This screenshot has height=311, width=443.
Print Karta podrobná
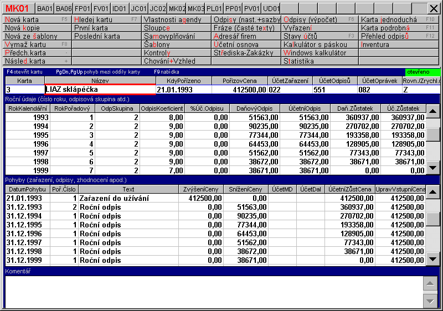[399, 28]
